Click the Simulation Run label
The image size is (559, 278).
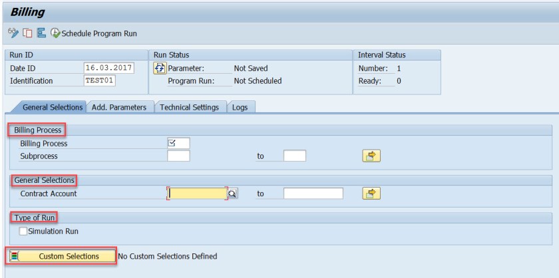click(53, 231)
